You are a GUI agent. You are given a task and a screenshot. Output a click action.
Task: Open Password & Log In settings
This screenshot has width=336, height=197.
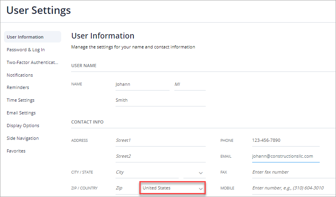click(x=26, y=50)
